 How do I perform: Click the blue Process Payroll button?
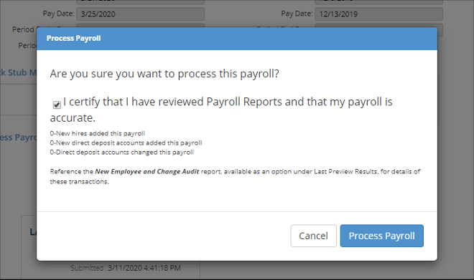tap(382, 236)
